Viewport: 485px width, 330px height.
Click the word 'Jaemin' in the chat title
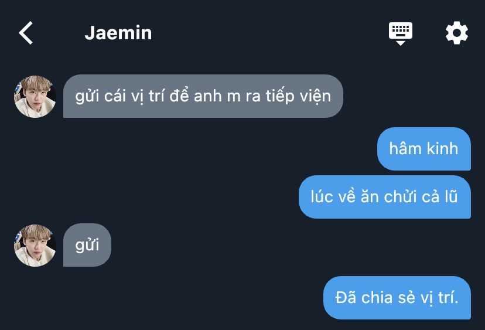tap(118, 33)
